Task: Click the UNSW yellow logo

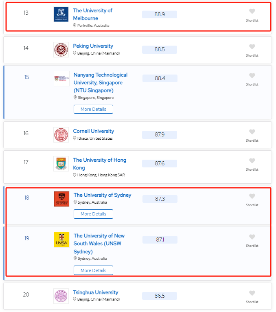Action: [61, 239]
